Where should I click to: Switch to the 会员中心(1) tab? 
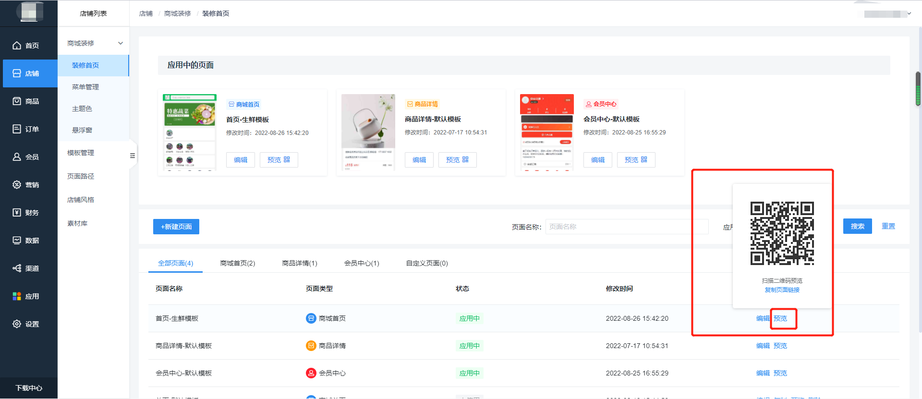click(x=362, y=263)
